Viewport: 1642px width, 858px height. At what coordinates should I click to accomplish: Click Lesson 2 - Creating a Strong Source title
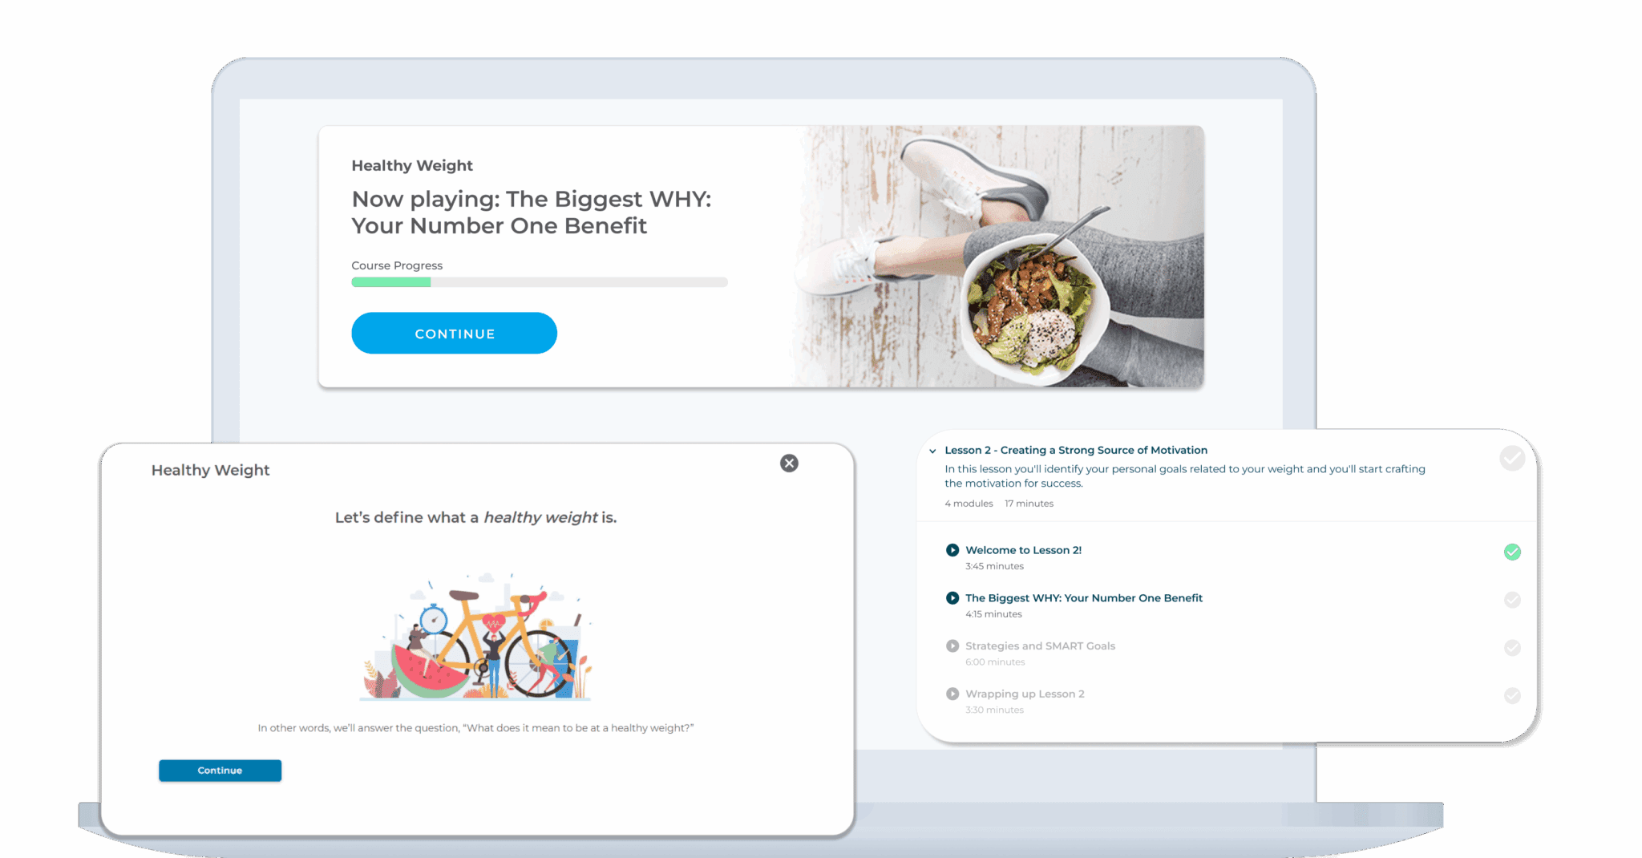(1076, 451)
